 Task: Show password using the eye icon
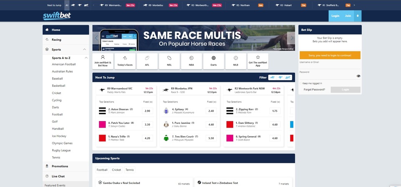pyautogui.click(x=358, y=76)
